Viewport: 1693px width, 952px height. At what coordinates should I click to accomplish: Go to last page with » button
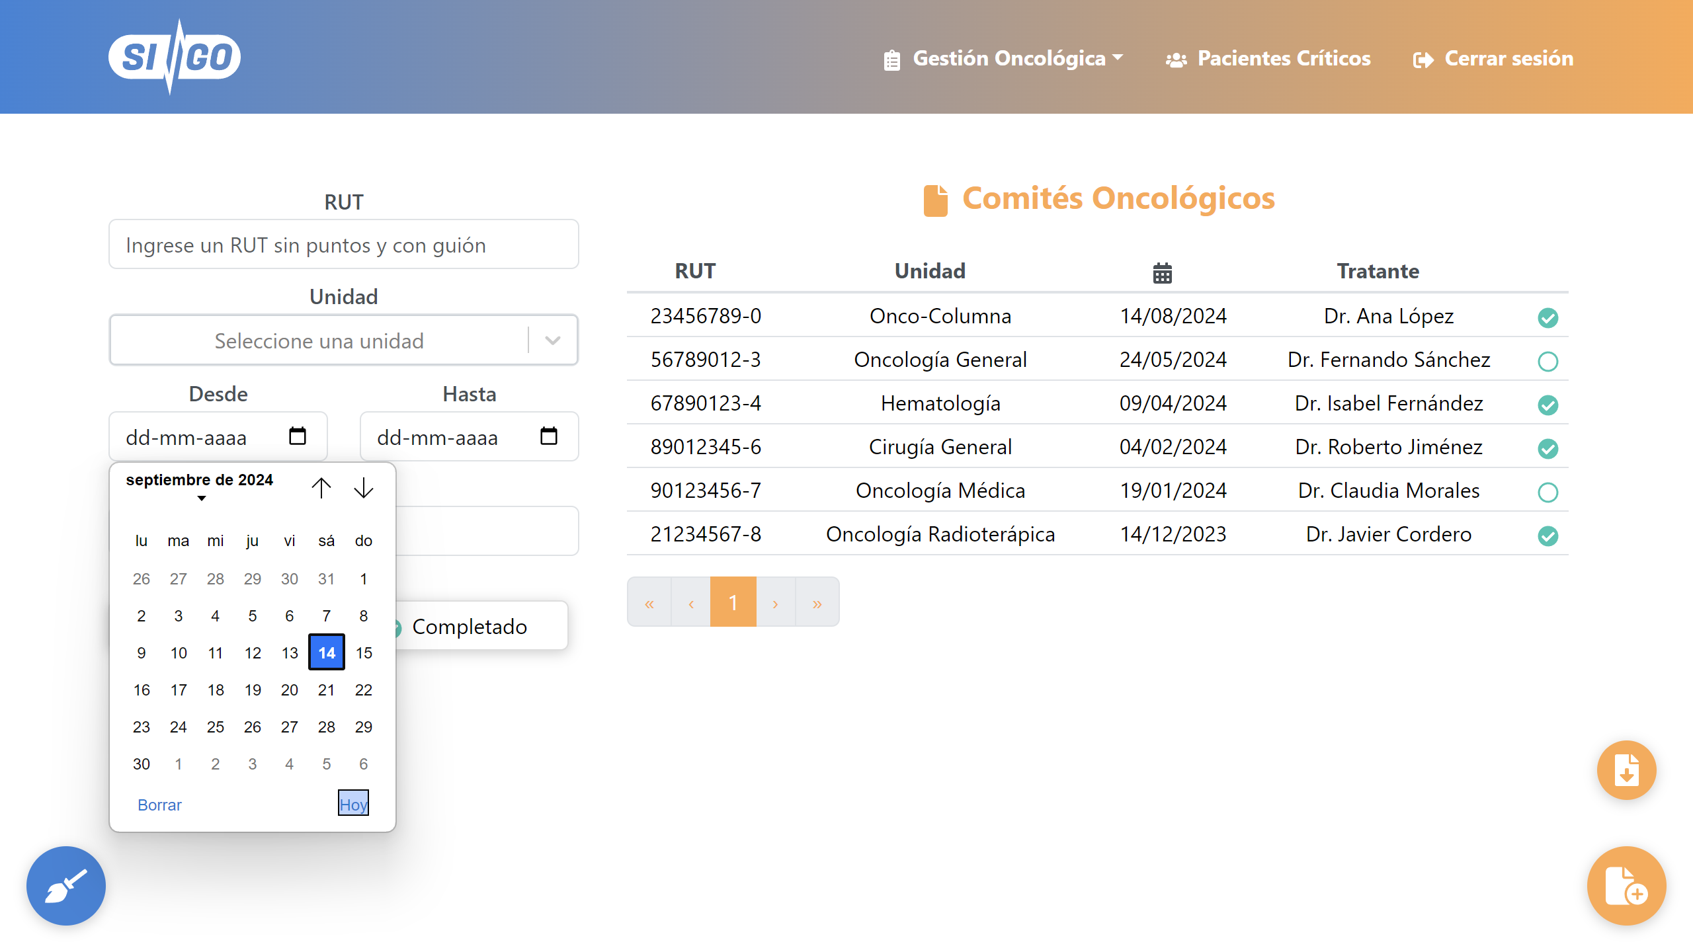pos(817,602)
